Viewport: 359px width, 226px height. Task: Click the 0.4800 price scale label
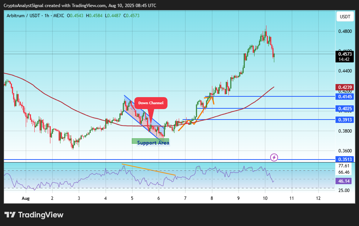tap(345, 31)
